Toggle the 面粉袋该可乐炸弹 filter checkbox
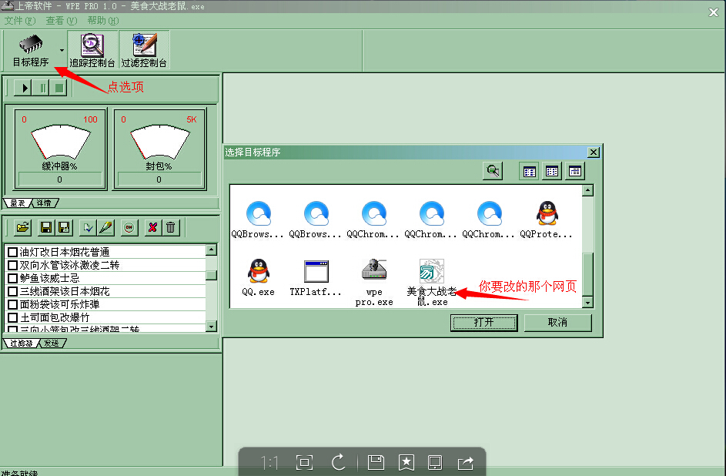Screen dimensions: 726x476 [x=12, y=304]
